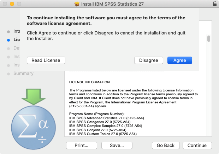Click the IBM SPSS Conjoint 27.0 line

[x=98, y=130]
